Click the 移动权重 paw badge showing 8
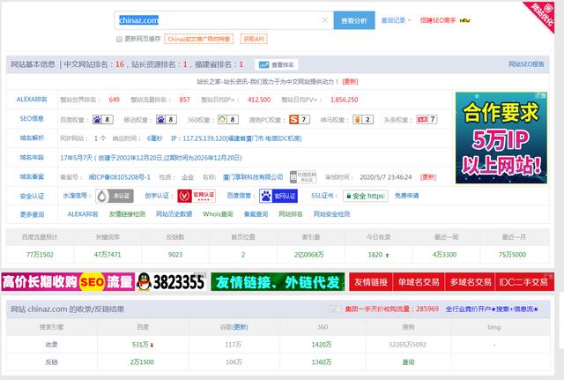564x380 pixels. (x=167, y=120)
